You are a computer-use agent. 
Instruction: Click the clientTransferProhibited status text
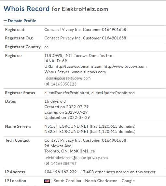(x=67, y=93)
